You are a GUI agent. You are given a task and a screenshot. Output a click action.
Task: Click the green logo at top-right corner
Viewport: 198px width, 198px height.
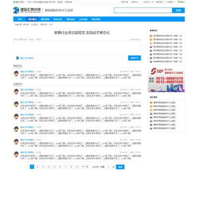point(181,2)
